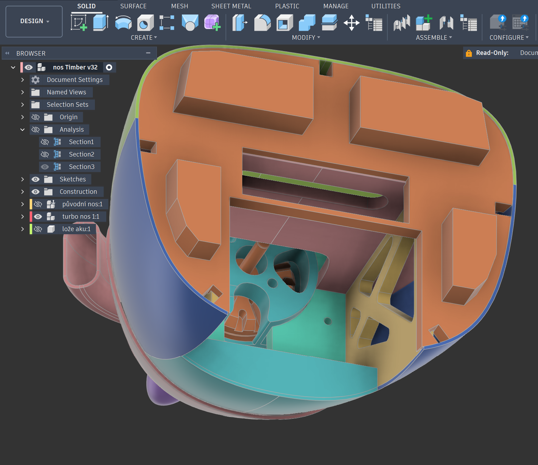Activate the Extrude tool
The width and height of the screenshot is (538, 465).
point(101,23)
